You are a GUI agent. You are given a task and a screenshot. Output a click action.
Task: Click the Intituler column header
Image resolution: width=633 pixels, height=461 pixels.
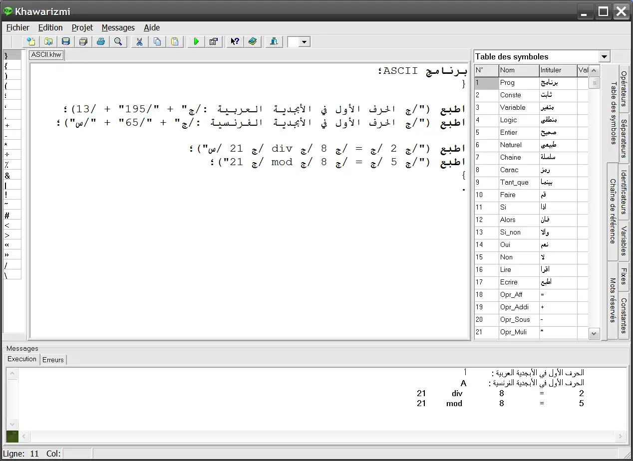(x=558, y=70)
